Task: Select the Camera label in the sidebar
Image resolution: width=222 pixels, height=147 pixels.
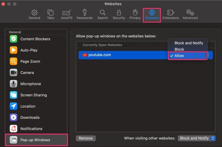Action: pyautogui.click(x=27, y=73)
